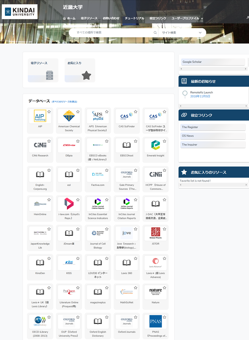
Task: Open the RemoteXs Launch announcement
Action: coord(202,92)
